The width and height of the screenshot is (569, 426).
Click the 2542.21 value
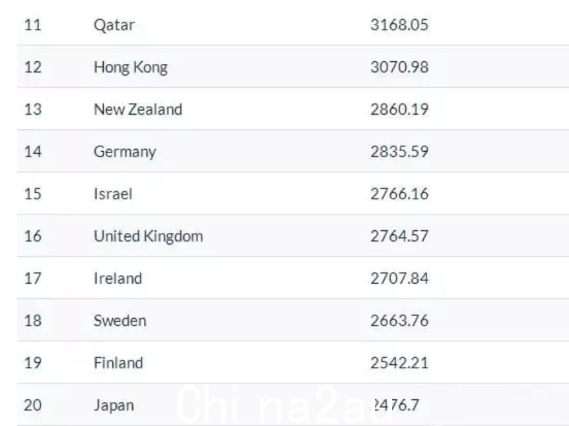tap(399, 363)
